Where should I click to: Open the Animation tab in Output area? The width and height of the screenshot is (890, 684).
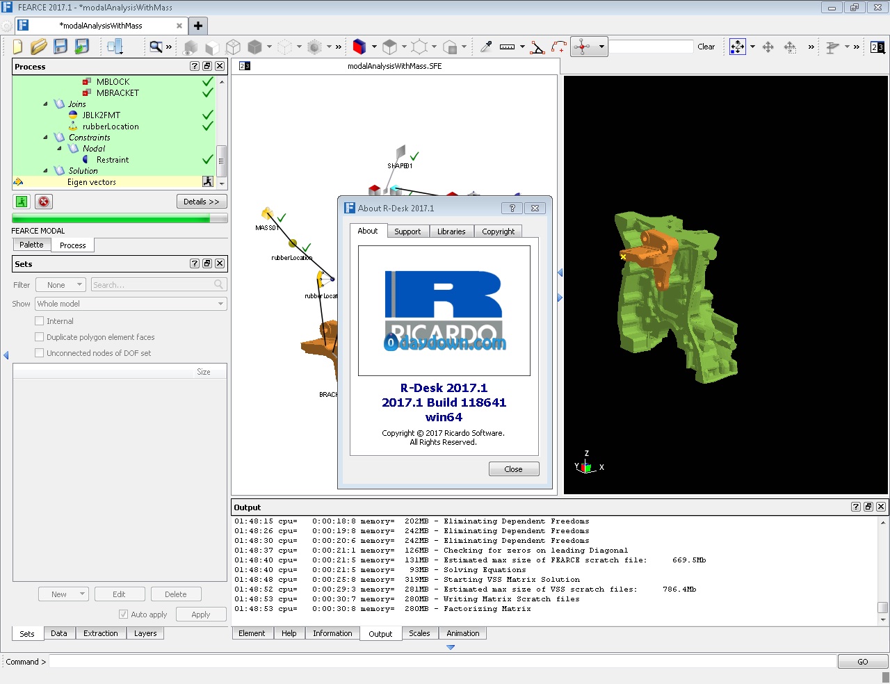[463, 633]
